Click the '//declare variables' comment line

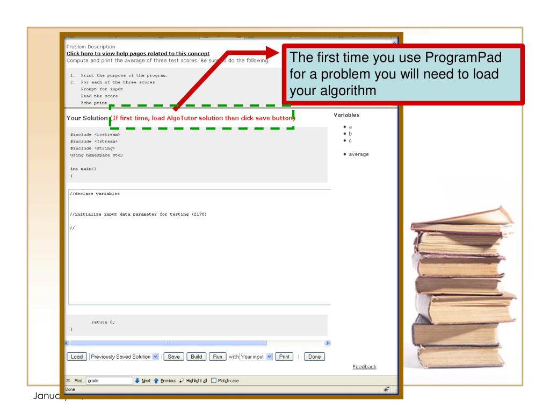pyautogui.click(x=95, y=194)
